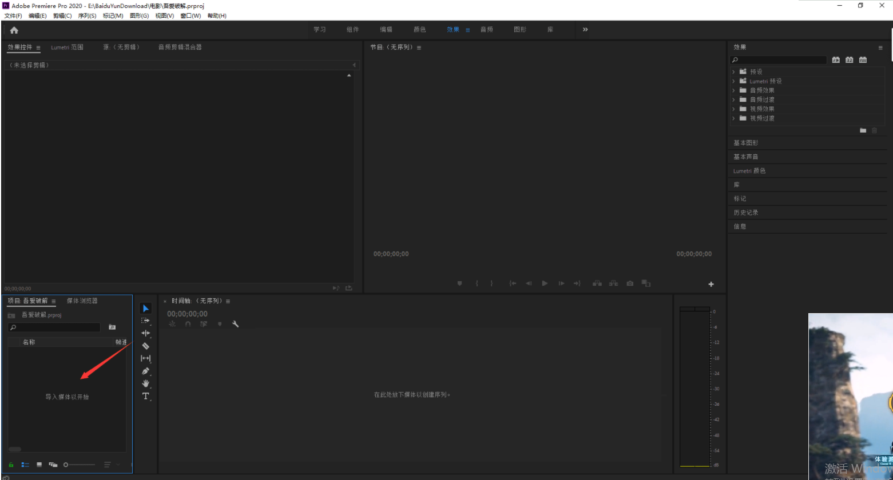Click Export Media icon in Effect Controls footer
This screenshot has height=480, width=893.
click(x=348, y=289)
